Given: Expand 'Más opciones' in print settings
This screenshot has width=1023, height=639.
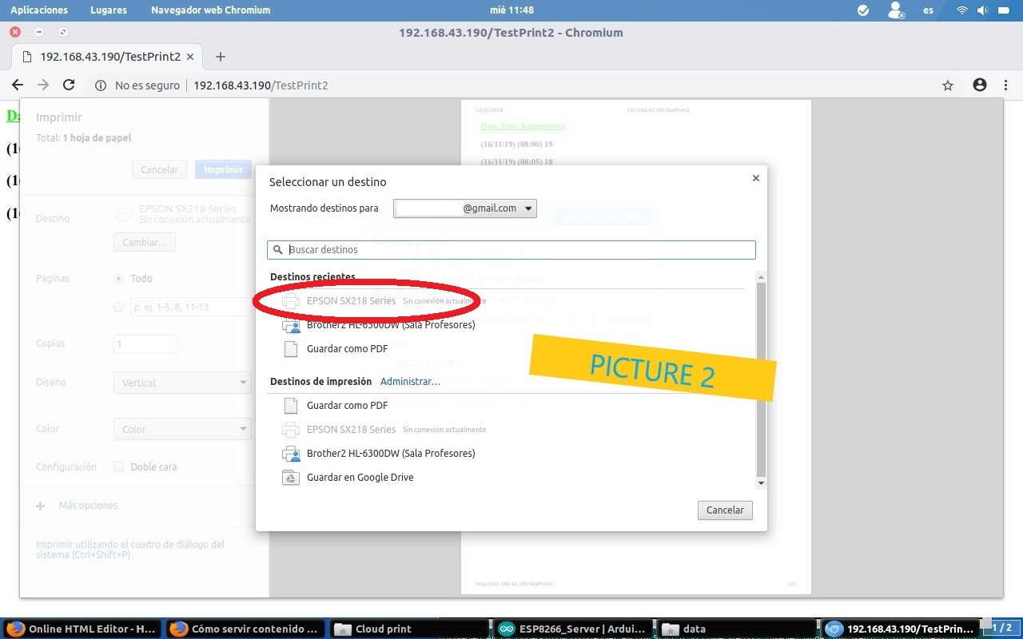Looking at the screenshot, I should [x=77, y=506].
